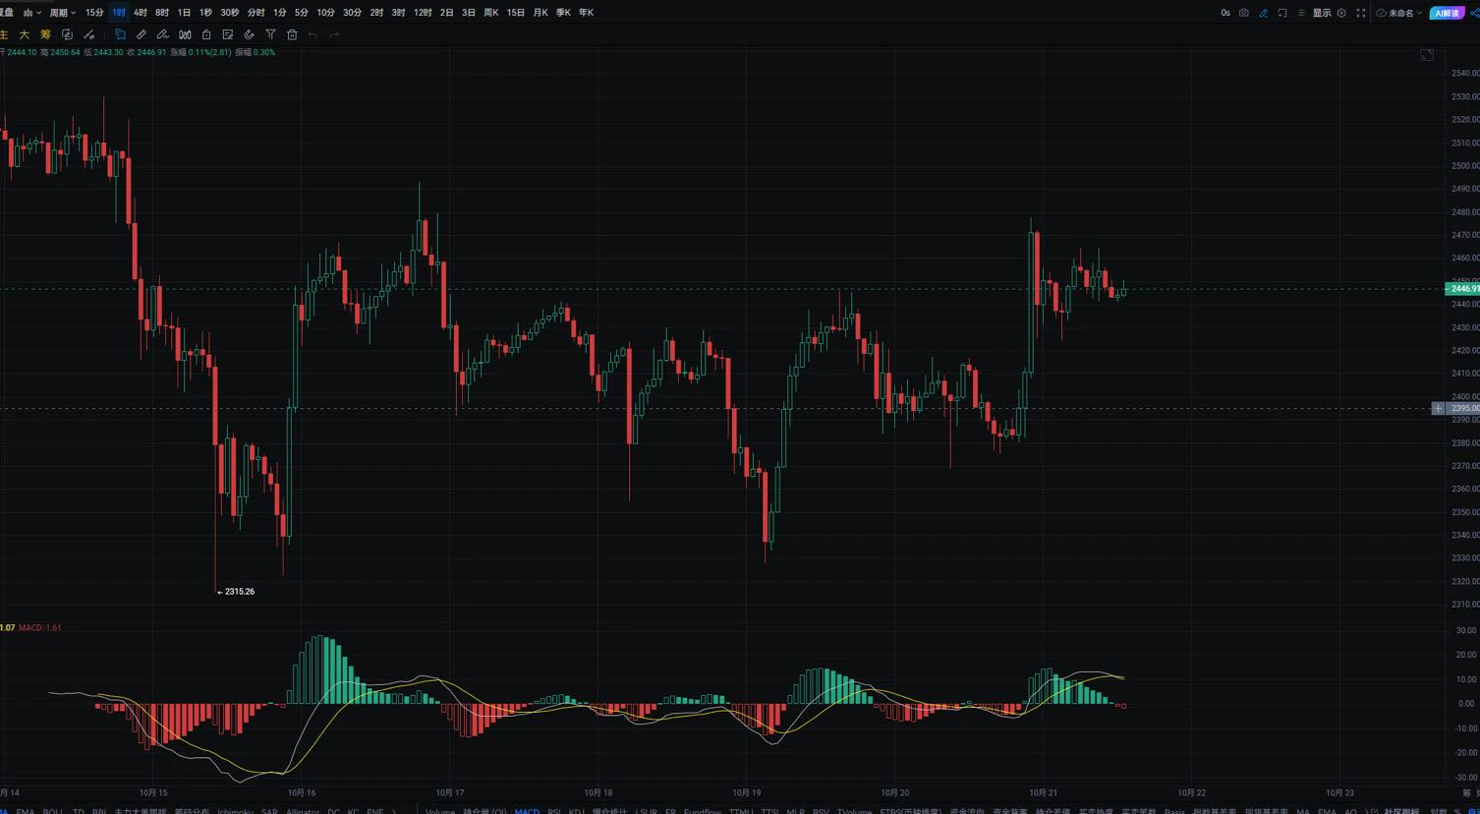Image resolution: width=1480 pixels, height=814 pixels.
Task: Click the AI解读 button
Action: point(1448,13)
